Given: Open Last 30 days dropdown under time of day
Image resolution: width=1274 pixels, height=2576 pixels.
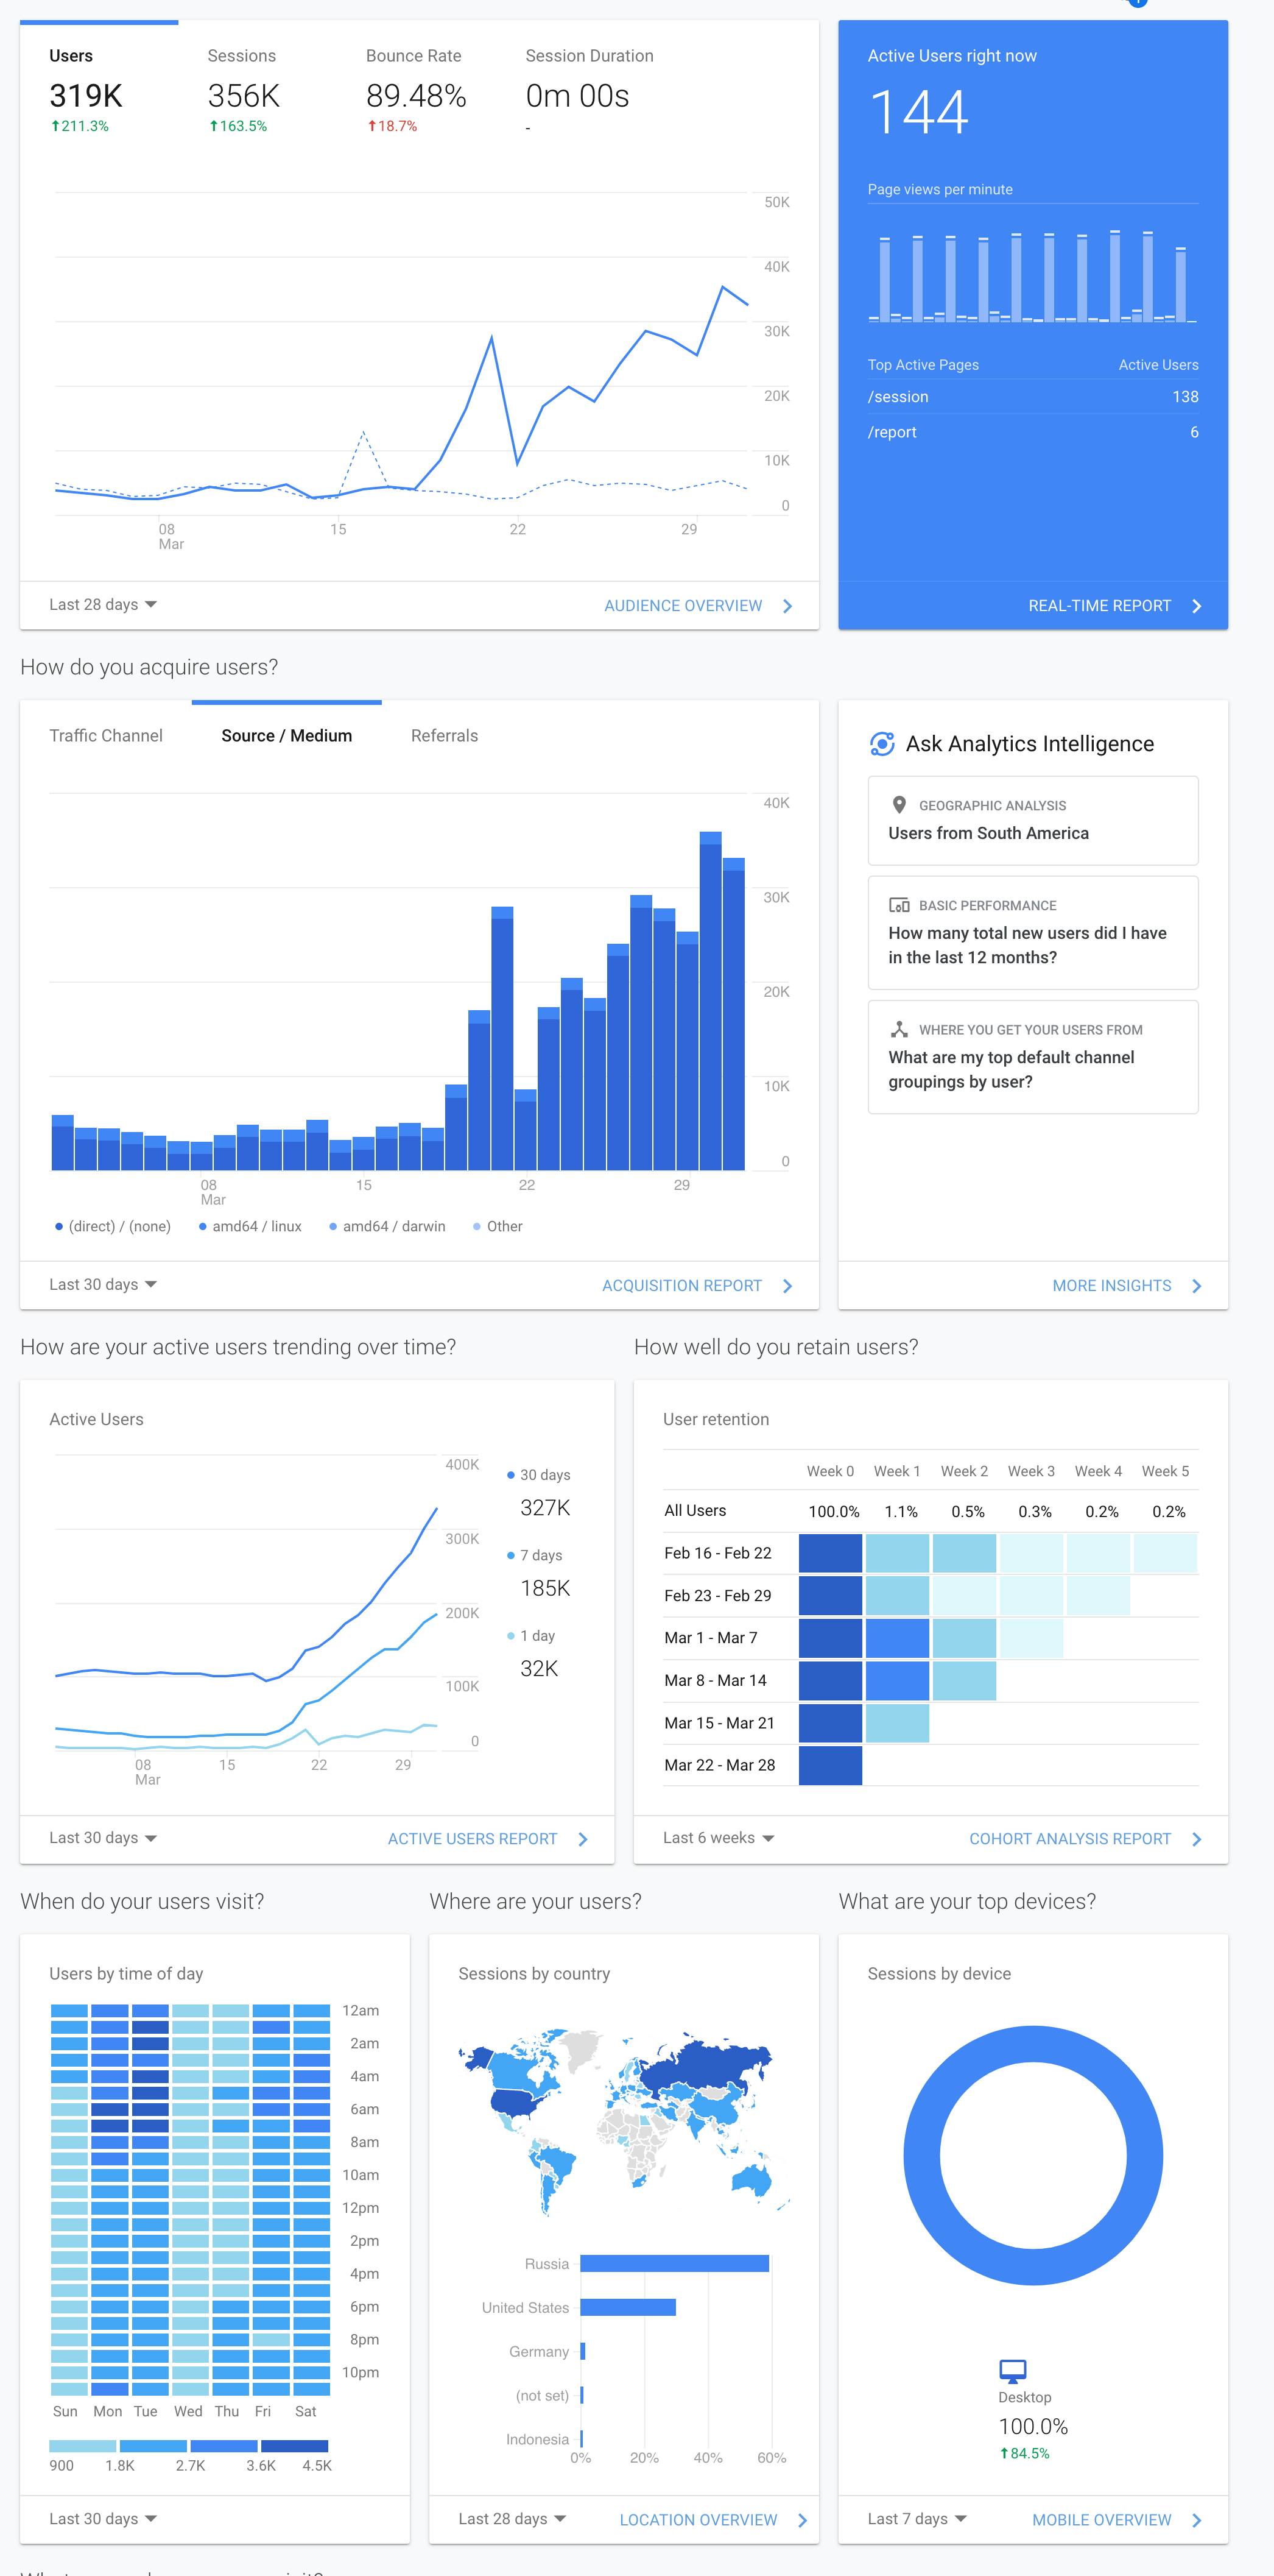Looking at the screenshot, I should [103, 2519].
